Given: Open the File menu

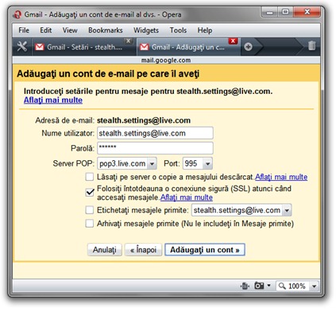Looking at the screenshot, I should click(x=24, y=30).
